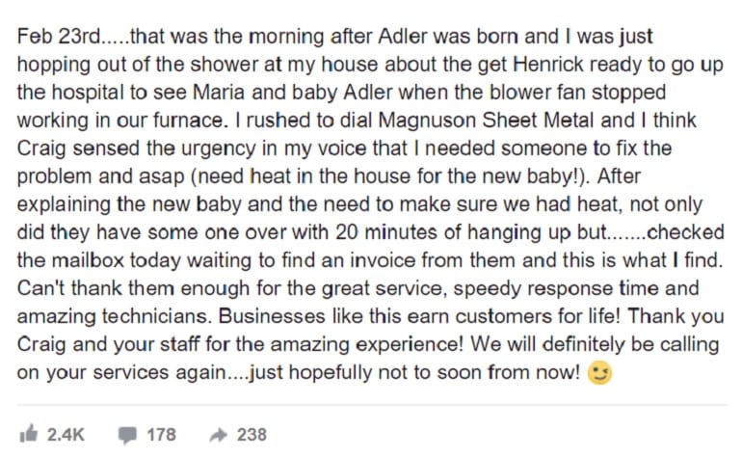View the 238 shares count

tap(252, 434)
